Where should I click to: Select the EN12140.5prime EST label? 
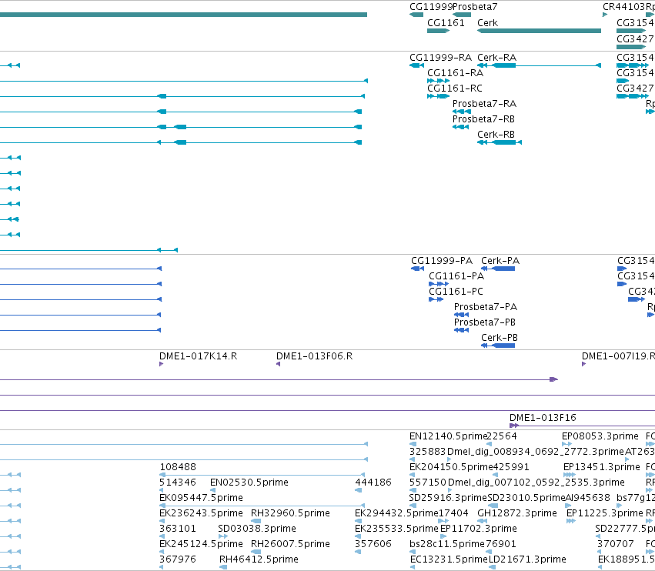(448, 436)
